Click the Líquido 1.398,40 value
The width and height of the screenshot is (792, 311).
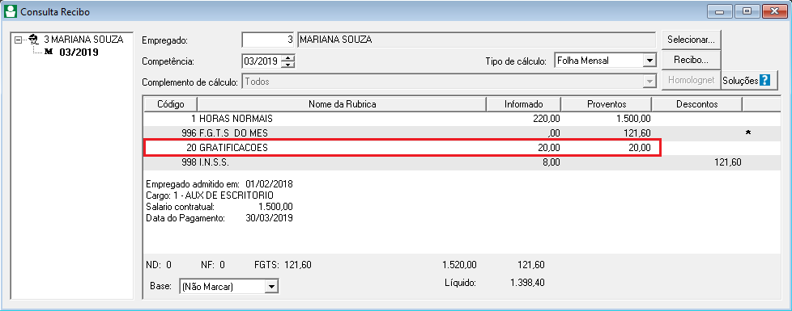[x=527, y=283]
